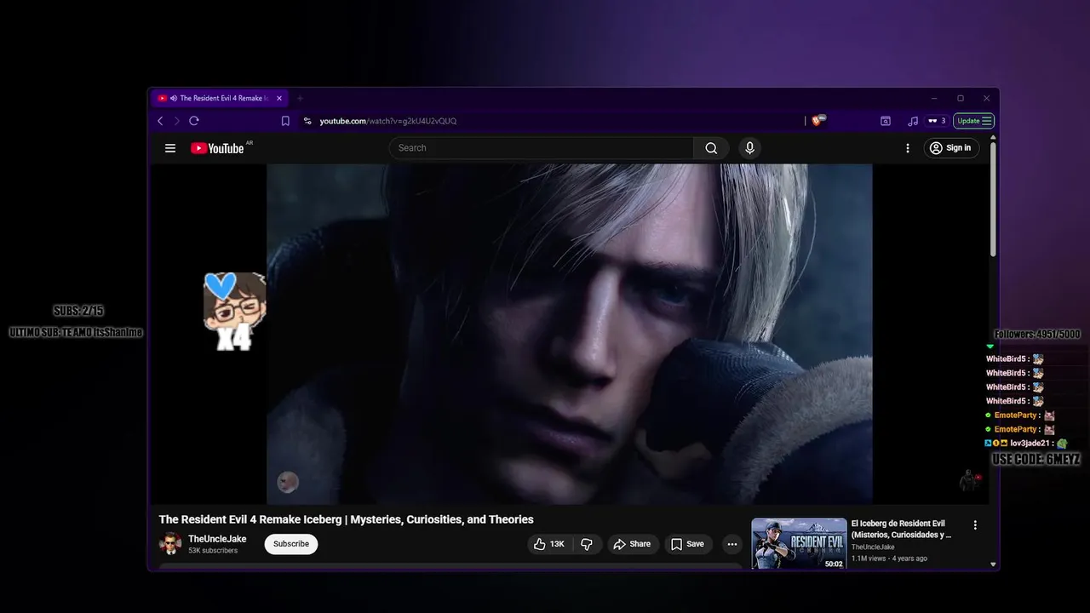Open the media control music note

(913, 121)
